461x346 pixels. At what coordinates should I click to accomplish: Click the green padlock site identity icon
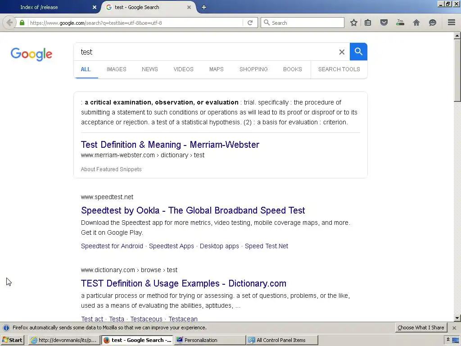[x=22, y=23]
